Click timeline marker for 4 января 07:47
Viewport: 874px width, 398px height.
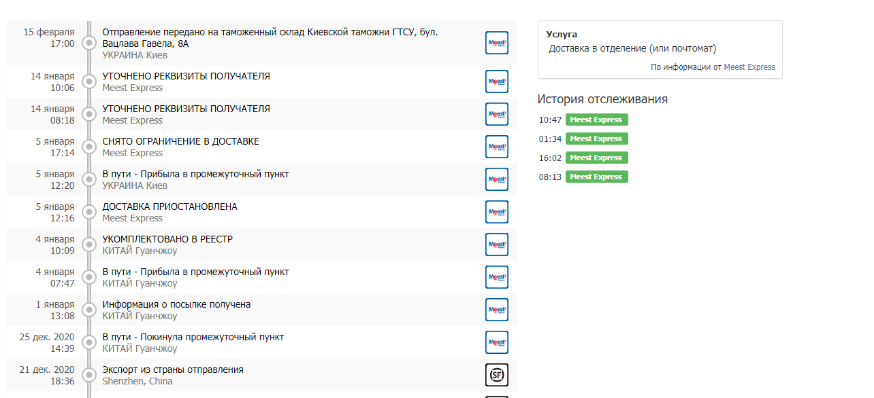(x=88, y=277)
